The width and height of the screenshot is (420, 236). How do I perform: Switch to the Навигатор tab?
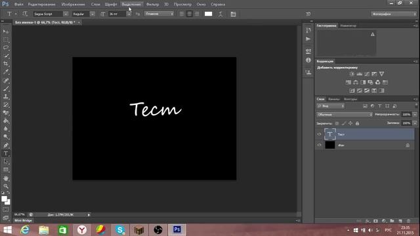point(348,26)
